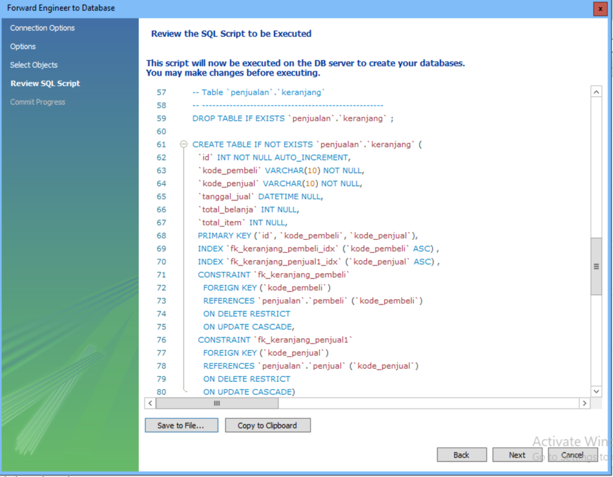
Task: Click the horizontal scrollbar left arrow
Action: tap(150, 403)
